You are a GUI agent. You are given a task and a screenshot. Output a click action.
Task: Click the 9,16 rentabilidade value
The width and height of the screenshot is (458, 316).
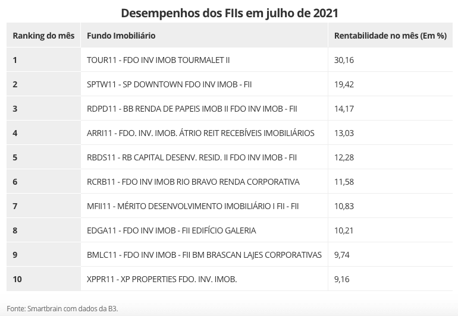coord(343,279)
